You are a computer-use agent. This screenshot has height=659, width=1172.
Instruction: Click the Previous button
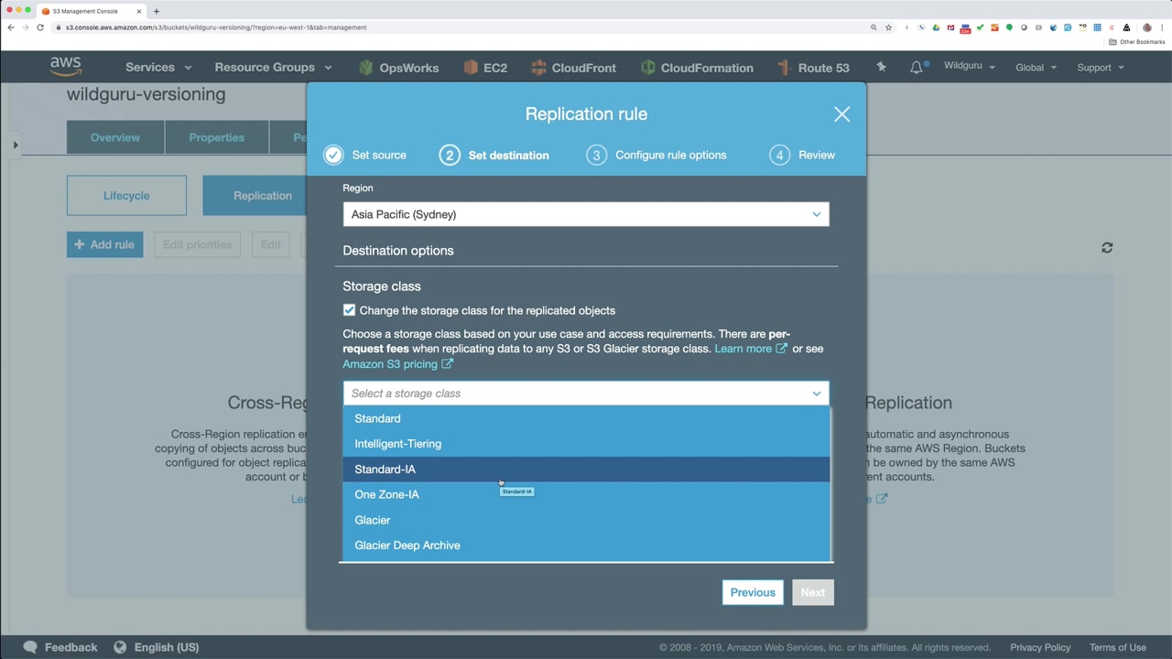tap(753, 592)
